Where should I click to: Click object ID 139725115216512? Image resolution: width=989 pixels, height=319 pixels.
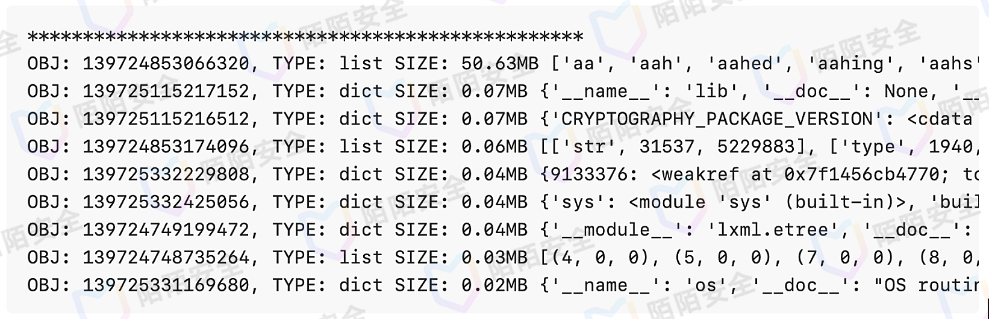(166, 119)
